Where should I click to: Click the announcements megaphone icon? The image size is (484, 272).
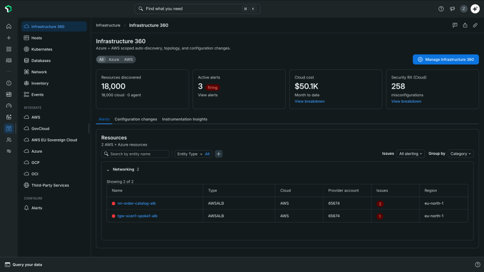pos(452,9)
